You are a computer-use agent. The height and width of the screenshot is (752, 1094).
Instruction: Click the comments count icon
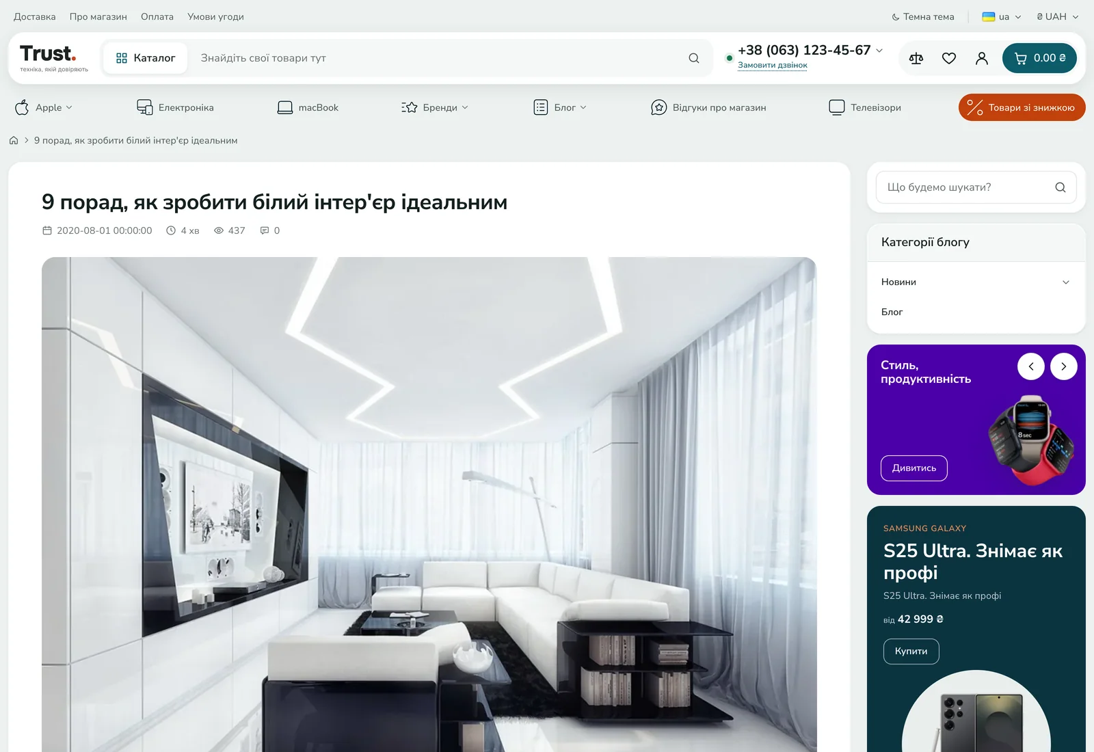[x=265, y=230]
